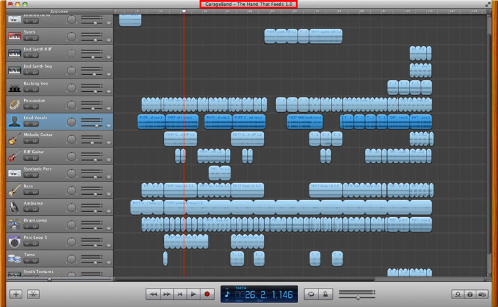Expand automation arrow on Percussion track
Image resolution: width=498 pixels, height=307 pixels.
coord(109,108)
